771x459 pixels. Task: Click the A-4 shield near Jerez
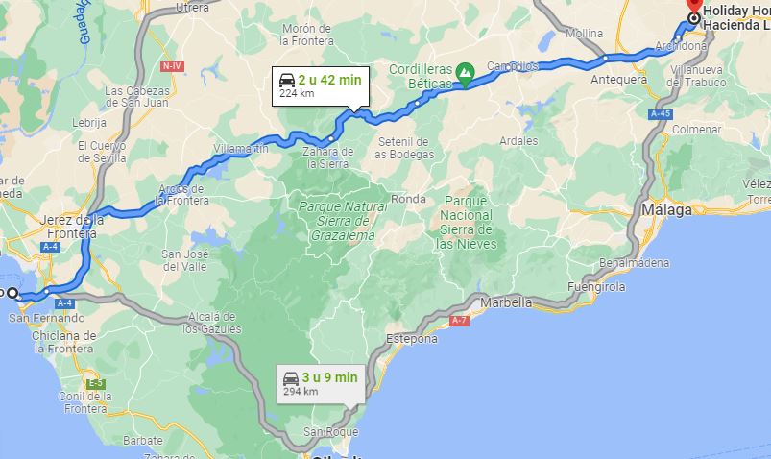[x=50, y=247]
